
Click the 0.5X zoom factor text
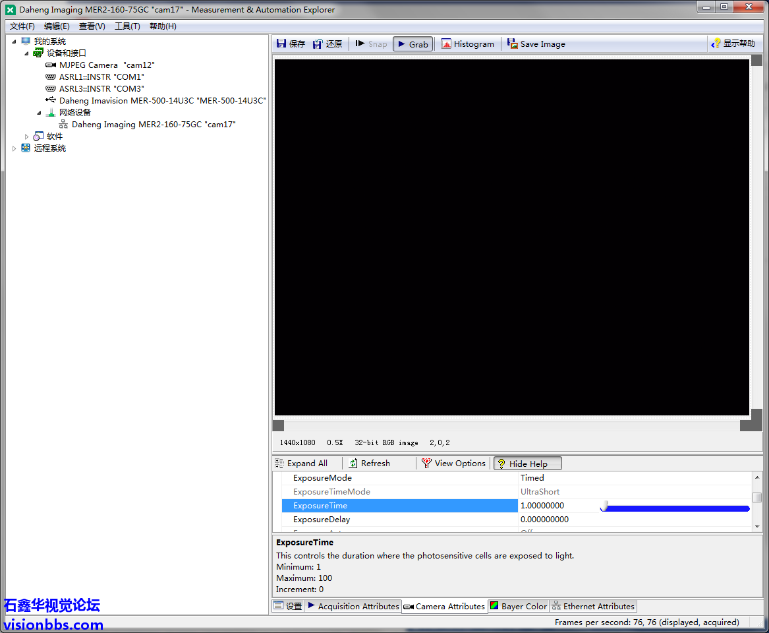[335, 442]
